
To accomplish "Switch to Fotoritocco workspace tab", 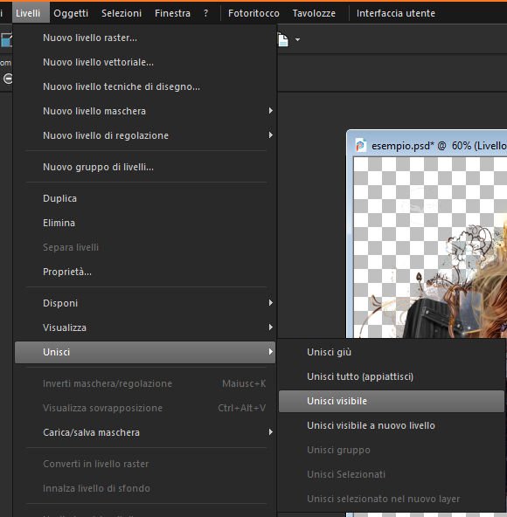I will 253,13.
